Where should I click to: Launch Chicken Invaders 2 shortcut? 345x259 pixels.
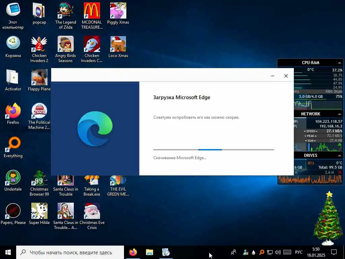tap(39, 49)
